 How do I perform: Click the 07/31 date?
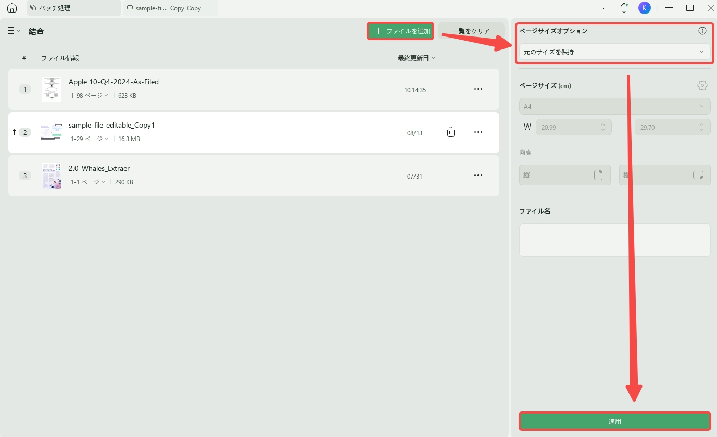coord(414,176)
